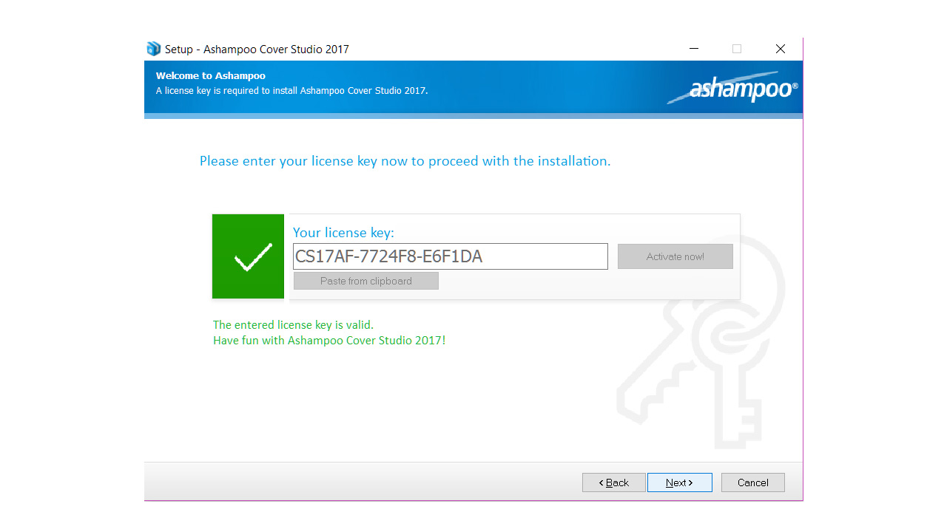Click 'A license key is required' subtitle text
The image size is (947, 532).
292,91
